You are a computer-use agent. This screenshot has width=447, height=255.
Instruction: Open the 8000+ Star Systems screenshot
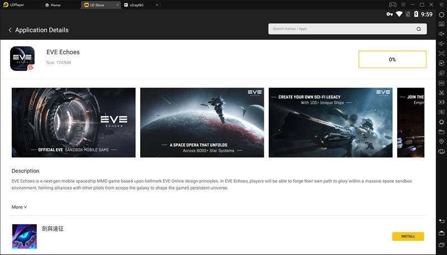pos(202,122)
